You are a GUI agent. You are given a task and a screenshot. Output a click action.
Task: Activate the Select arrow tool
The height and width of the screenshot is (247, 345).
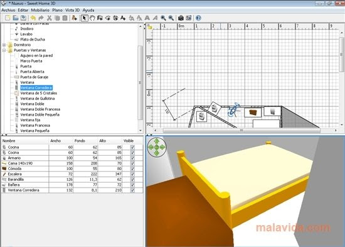[84, 18]
